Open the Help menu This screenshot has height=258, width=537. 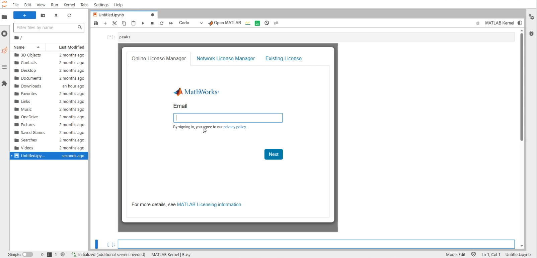click(119, 5)
